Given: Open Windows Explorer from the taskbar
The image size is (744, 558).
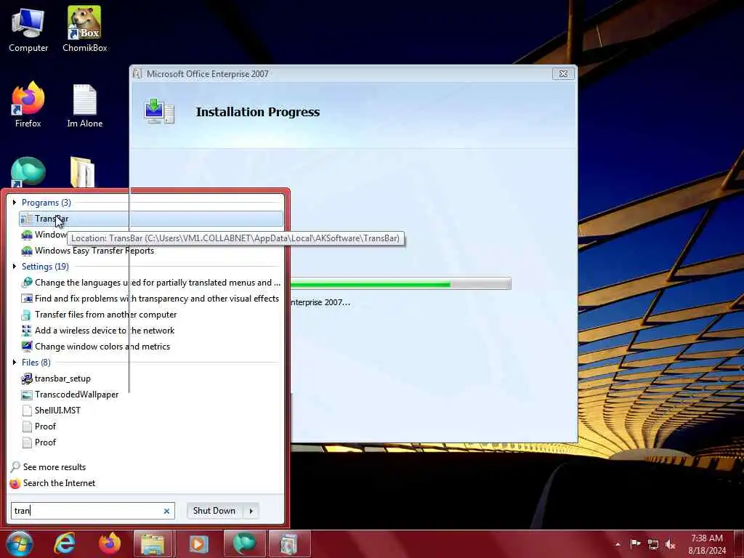Looking at the screenshot, I should pos(153,543).
